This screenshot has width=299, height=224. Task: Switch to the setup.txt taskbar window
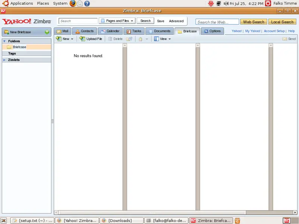coord(32,221)
